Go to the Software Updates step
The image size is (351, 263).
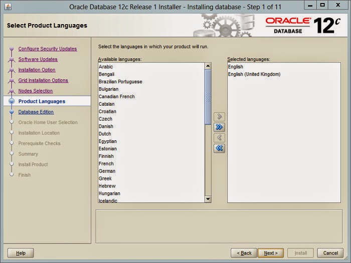point(38,59)
